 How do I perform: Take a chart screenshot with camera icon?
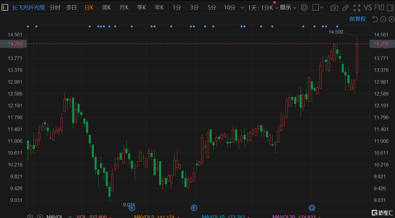point(334,8)
